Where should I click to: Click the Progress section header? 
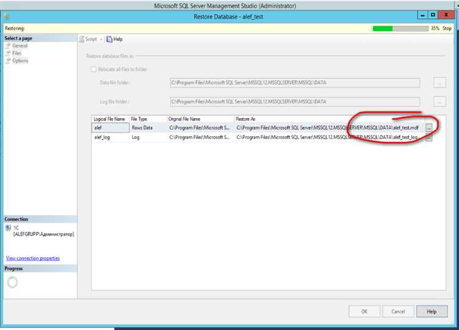[40, 269]
